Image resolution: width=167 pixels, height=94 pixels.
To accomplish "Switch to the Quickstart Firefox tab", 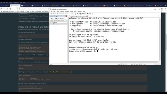I will click(56, 6).
